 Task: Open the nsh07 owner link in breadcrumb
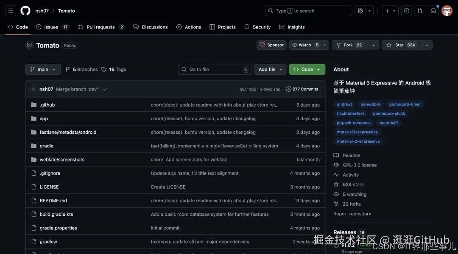(x=42, y=11)
